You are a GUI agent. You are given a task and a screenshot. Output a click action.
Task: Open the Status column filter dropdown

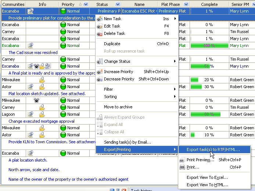tap(118, 4)
